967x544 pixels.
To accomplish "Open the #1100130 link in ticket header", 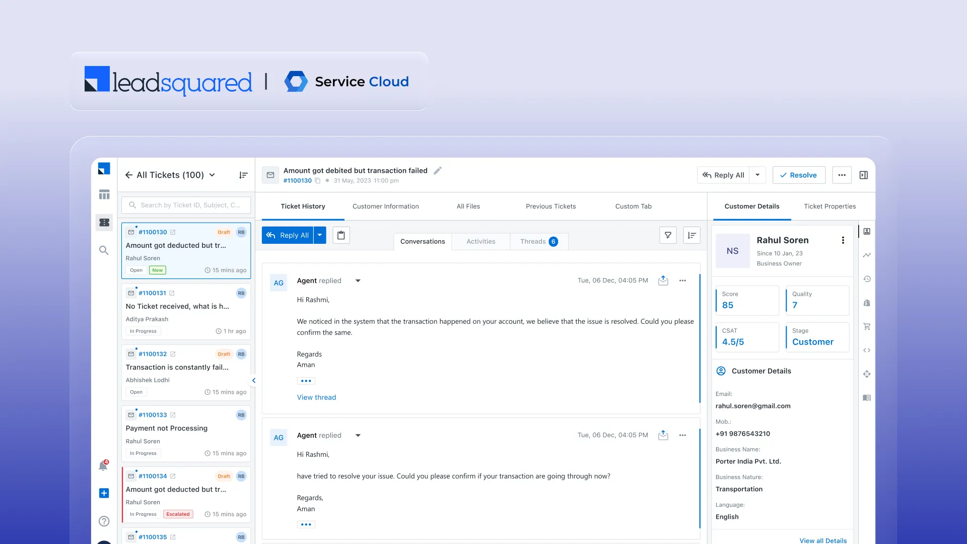I will click(x=298, y=180).
